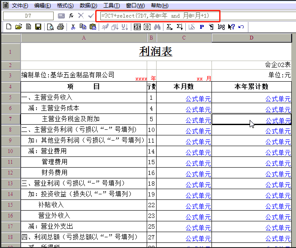Click the document page icon next to Open
Image resolution: width=296 pixels, height=248 pixels.
28,27
